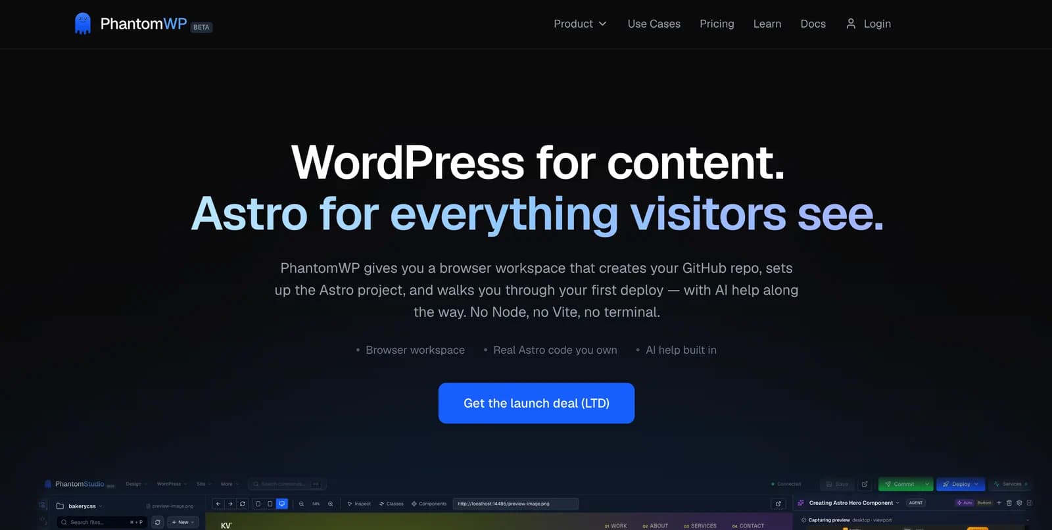
Task: Click the zoom out magnifier icon
Action: [302, 504]
